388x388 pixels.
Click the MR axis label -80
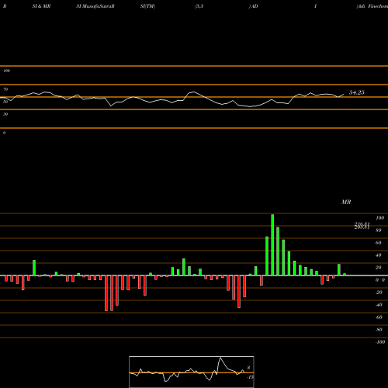point(379,330)
